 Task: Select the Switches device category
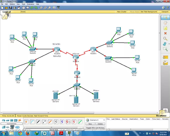tap(8, 120)
